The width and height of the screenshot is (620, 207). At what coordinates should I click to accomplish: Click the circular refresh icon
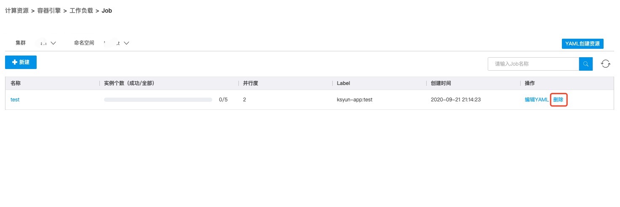pos(605,64)
